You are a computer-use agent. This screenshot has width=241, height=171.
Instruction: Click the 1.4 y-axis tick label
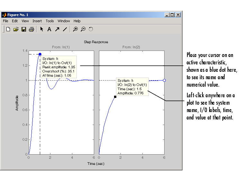pyautogui.click(x=25, y=51)
